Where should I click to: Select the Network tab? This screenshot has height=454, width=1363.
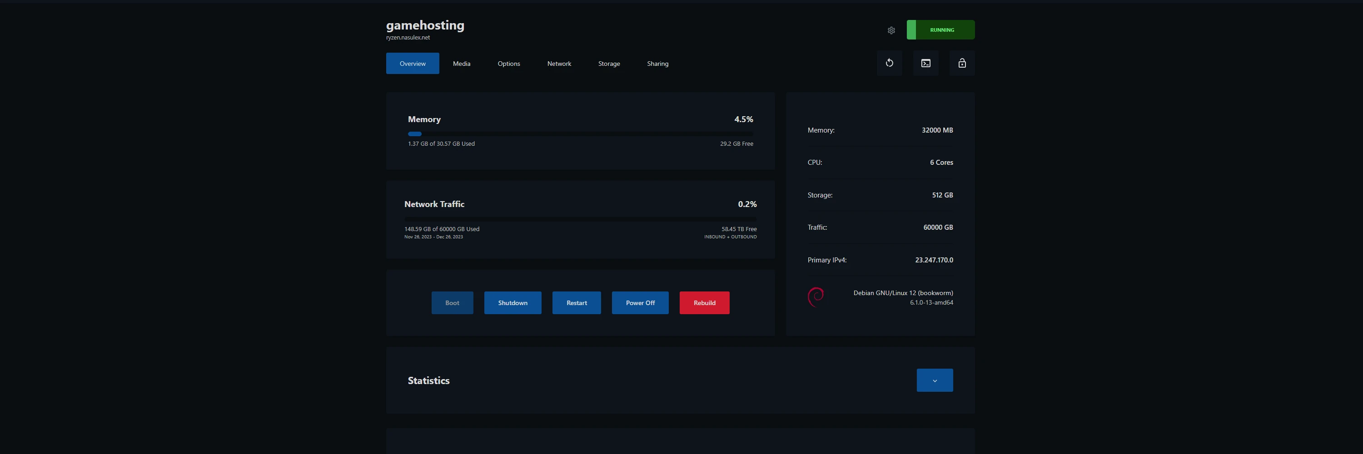559,63
